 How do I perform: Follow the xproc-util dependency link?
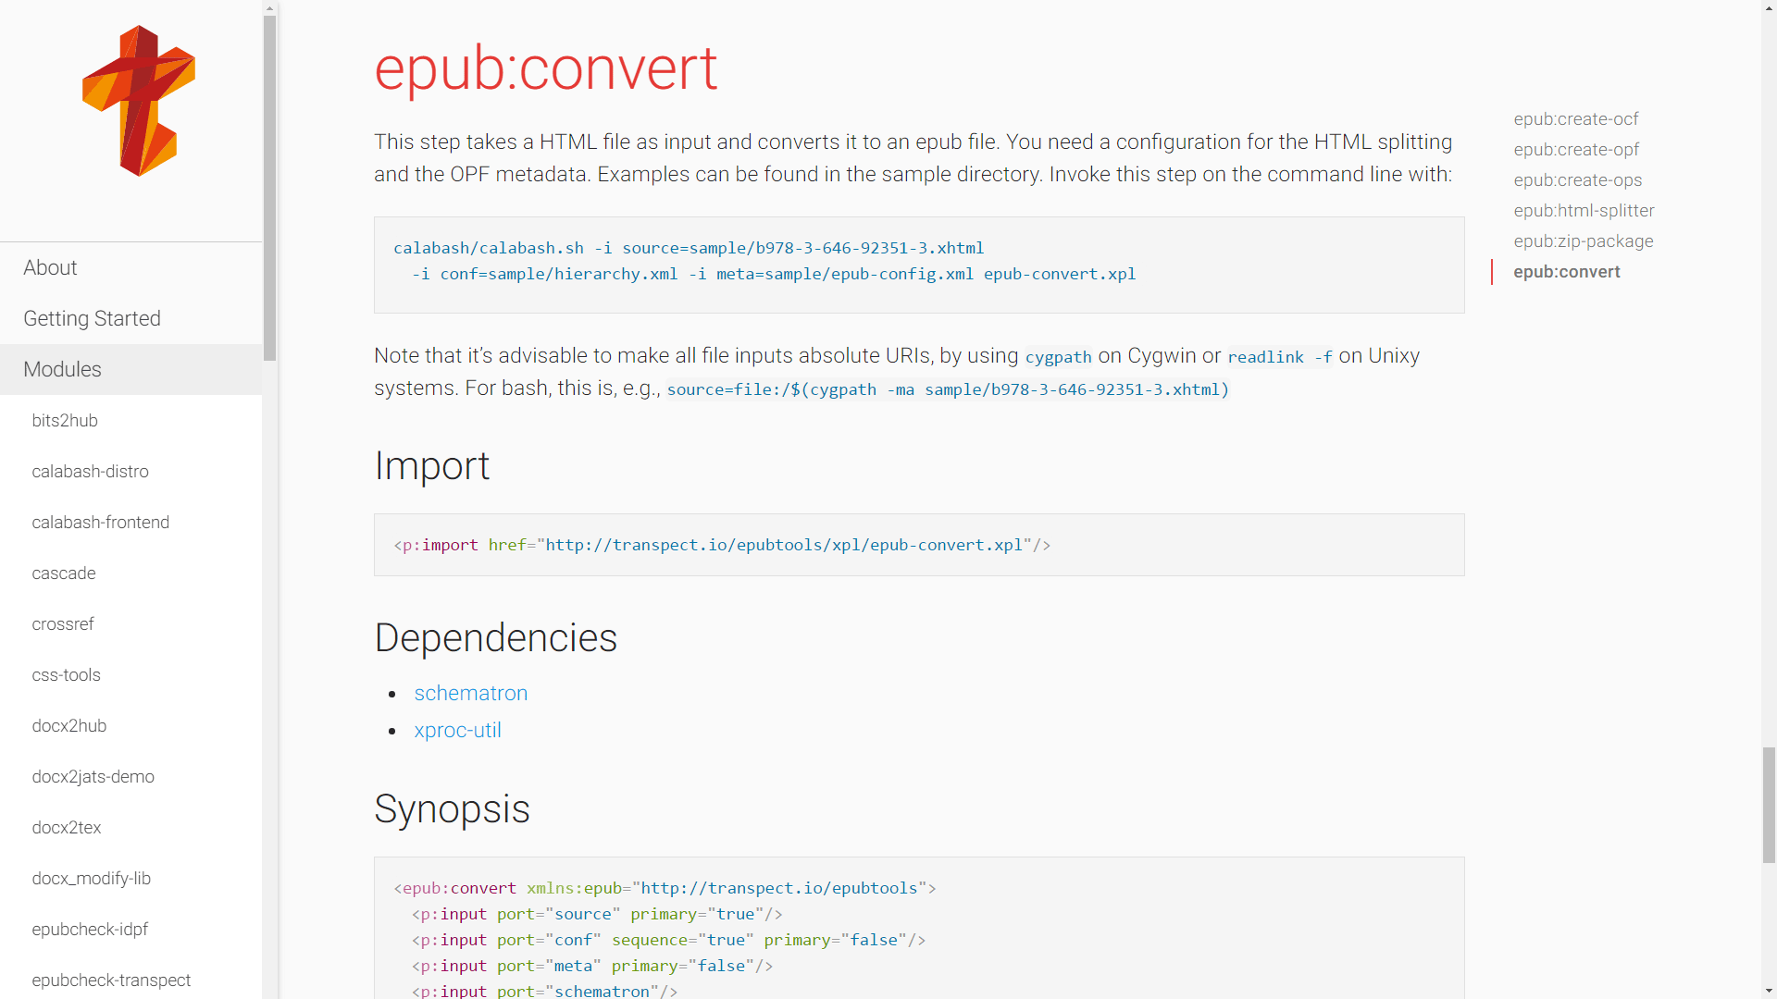[457, 731]
